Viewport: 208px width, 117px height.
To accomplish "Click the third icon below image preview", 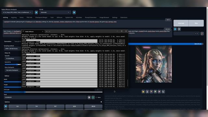I will pos(151,92).
